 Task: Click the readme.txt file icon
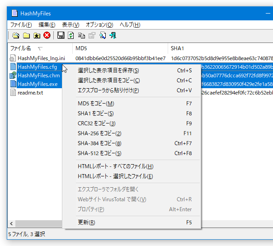(x=13, y=93)
